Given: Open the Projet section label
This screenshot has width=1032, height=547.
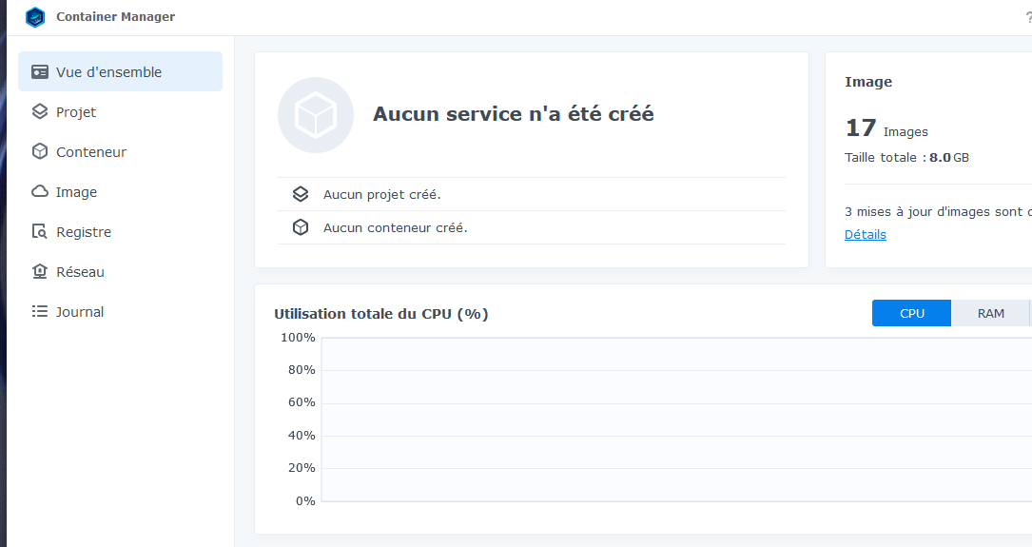Looking at the screenshot, I should (76, 112).
